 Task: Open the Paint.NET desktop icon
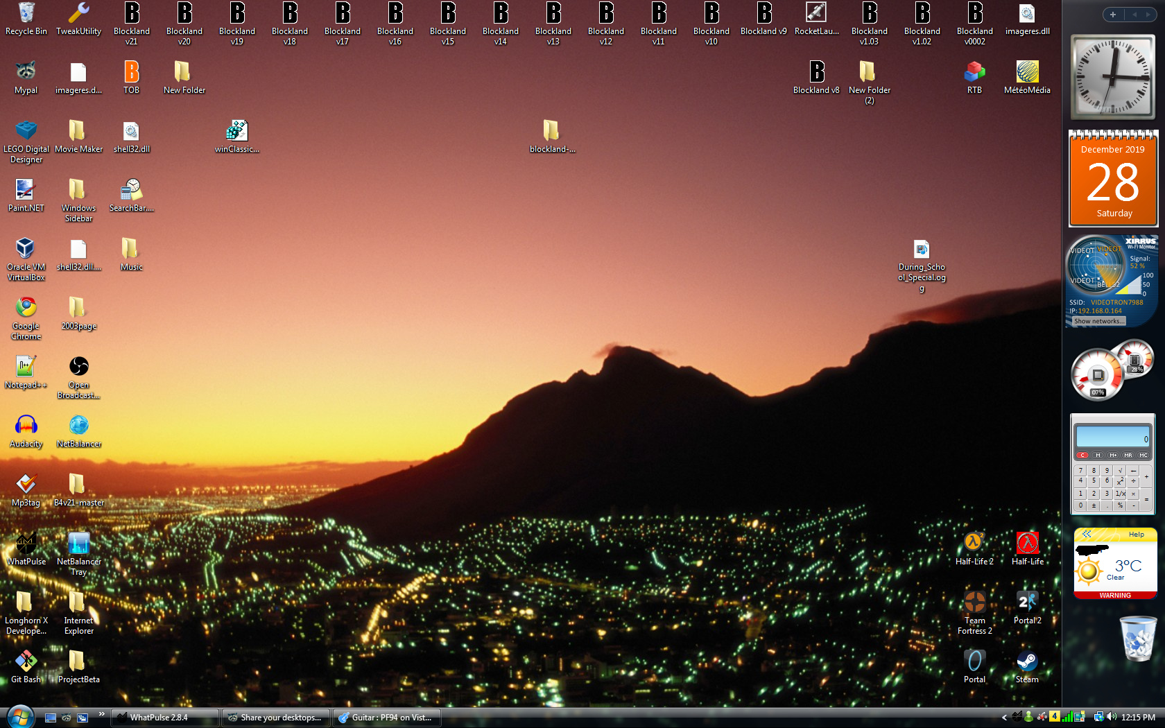point(26,195)
